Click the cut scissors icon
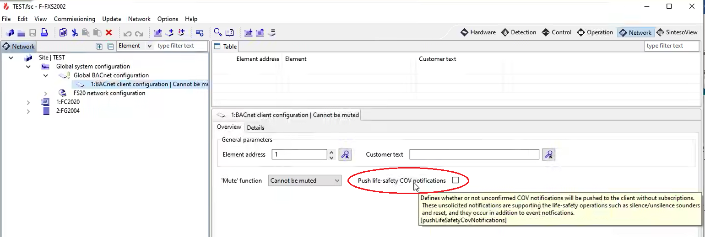Image resolution: width=705 pixels, height=237 pixels. [x=75, y=32]
